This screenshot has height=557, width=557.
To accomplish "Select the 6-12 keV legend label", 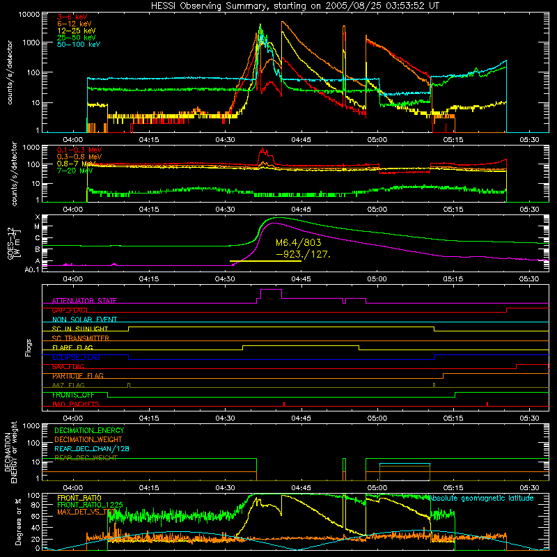I will (74, 24).
